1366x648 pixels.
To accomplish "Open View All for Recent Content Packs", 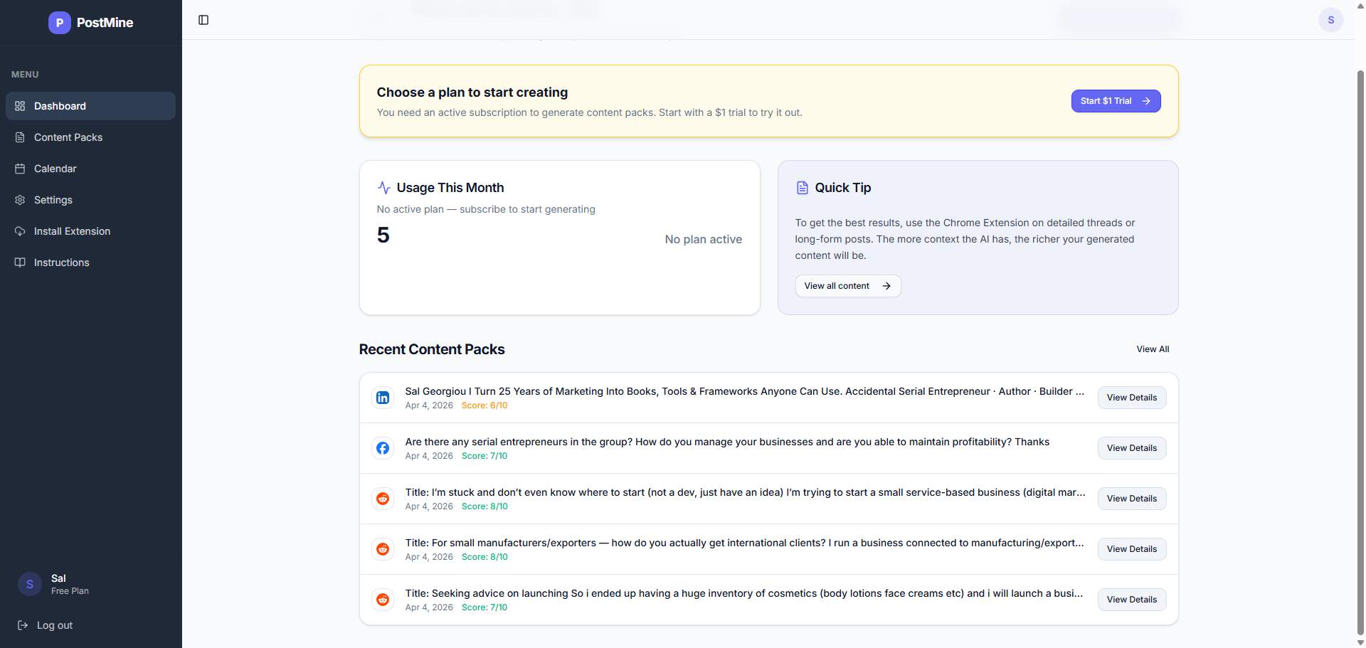I will (x=1153, y=349).
